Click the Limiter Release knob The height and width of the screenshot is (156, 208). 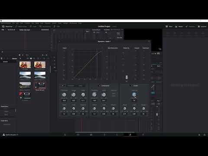tap(144, 108)
